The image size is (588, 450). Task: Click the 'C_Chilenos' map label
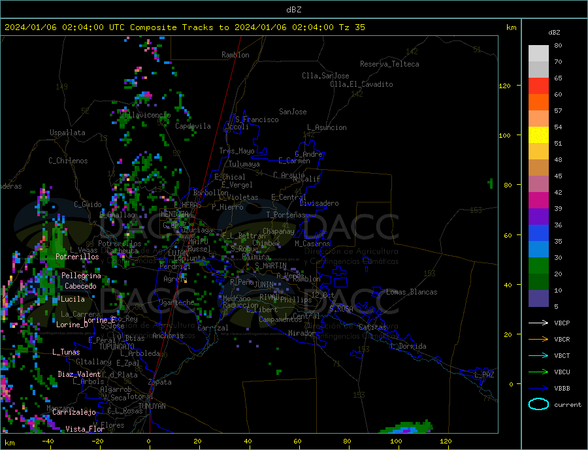pyautogui.click(x=68, y=161)
